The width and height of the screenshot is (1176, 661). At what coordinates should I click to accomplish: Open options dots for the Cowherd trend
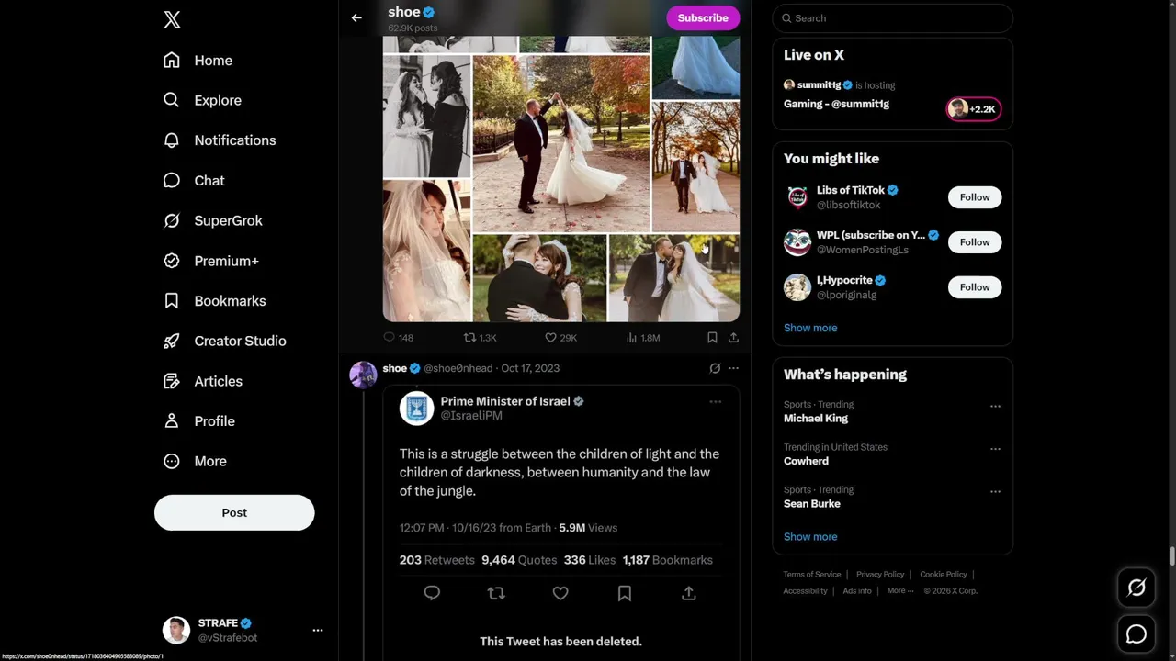click(x=995, y=449)
